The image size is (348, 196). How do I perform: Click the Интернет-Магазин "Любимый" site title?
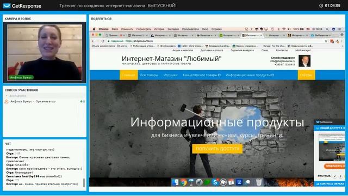(x=172, y=59)
